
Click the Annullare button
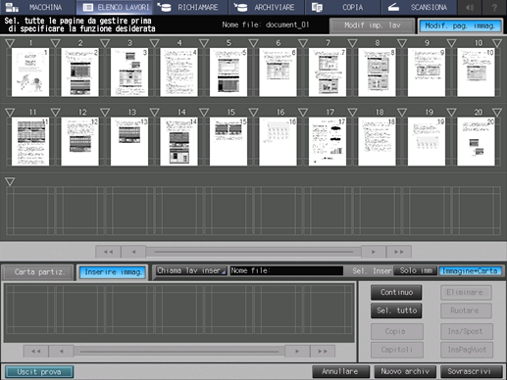340,371
